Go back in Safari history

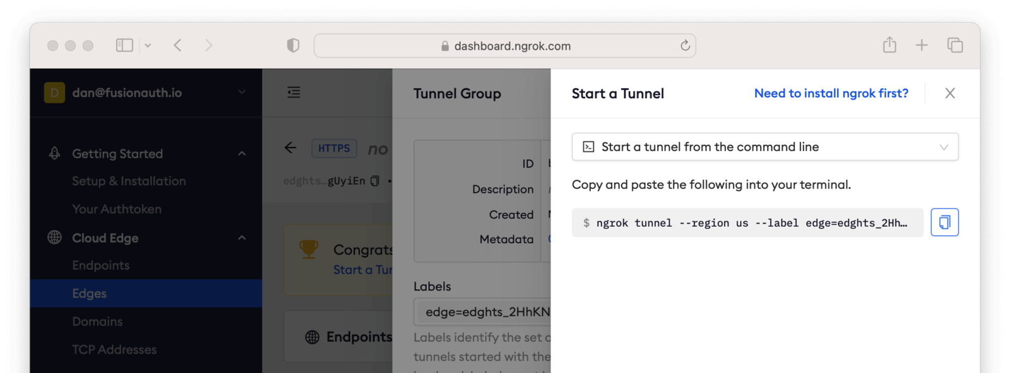coord(178,45)
